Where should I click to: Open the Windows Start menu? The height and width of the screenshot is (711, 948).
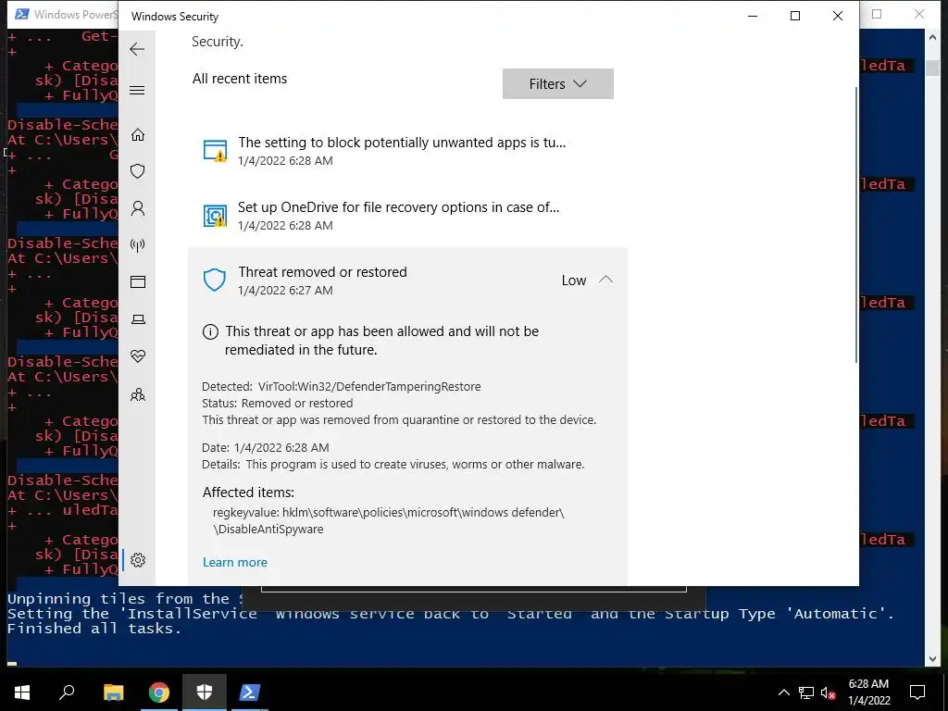[22, 692]
